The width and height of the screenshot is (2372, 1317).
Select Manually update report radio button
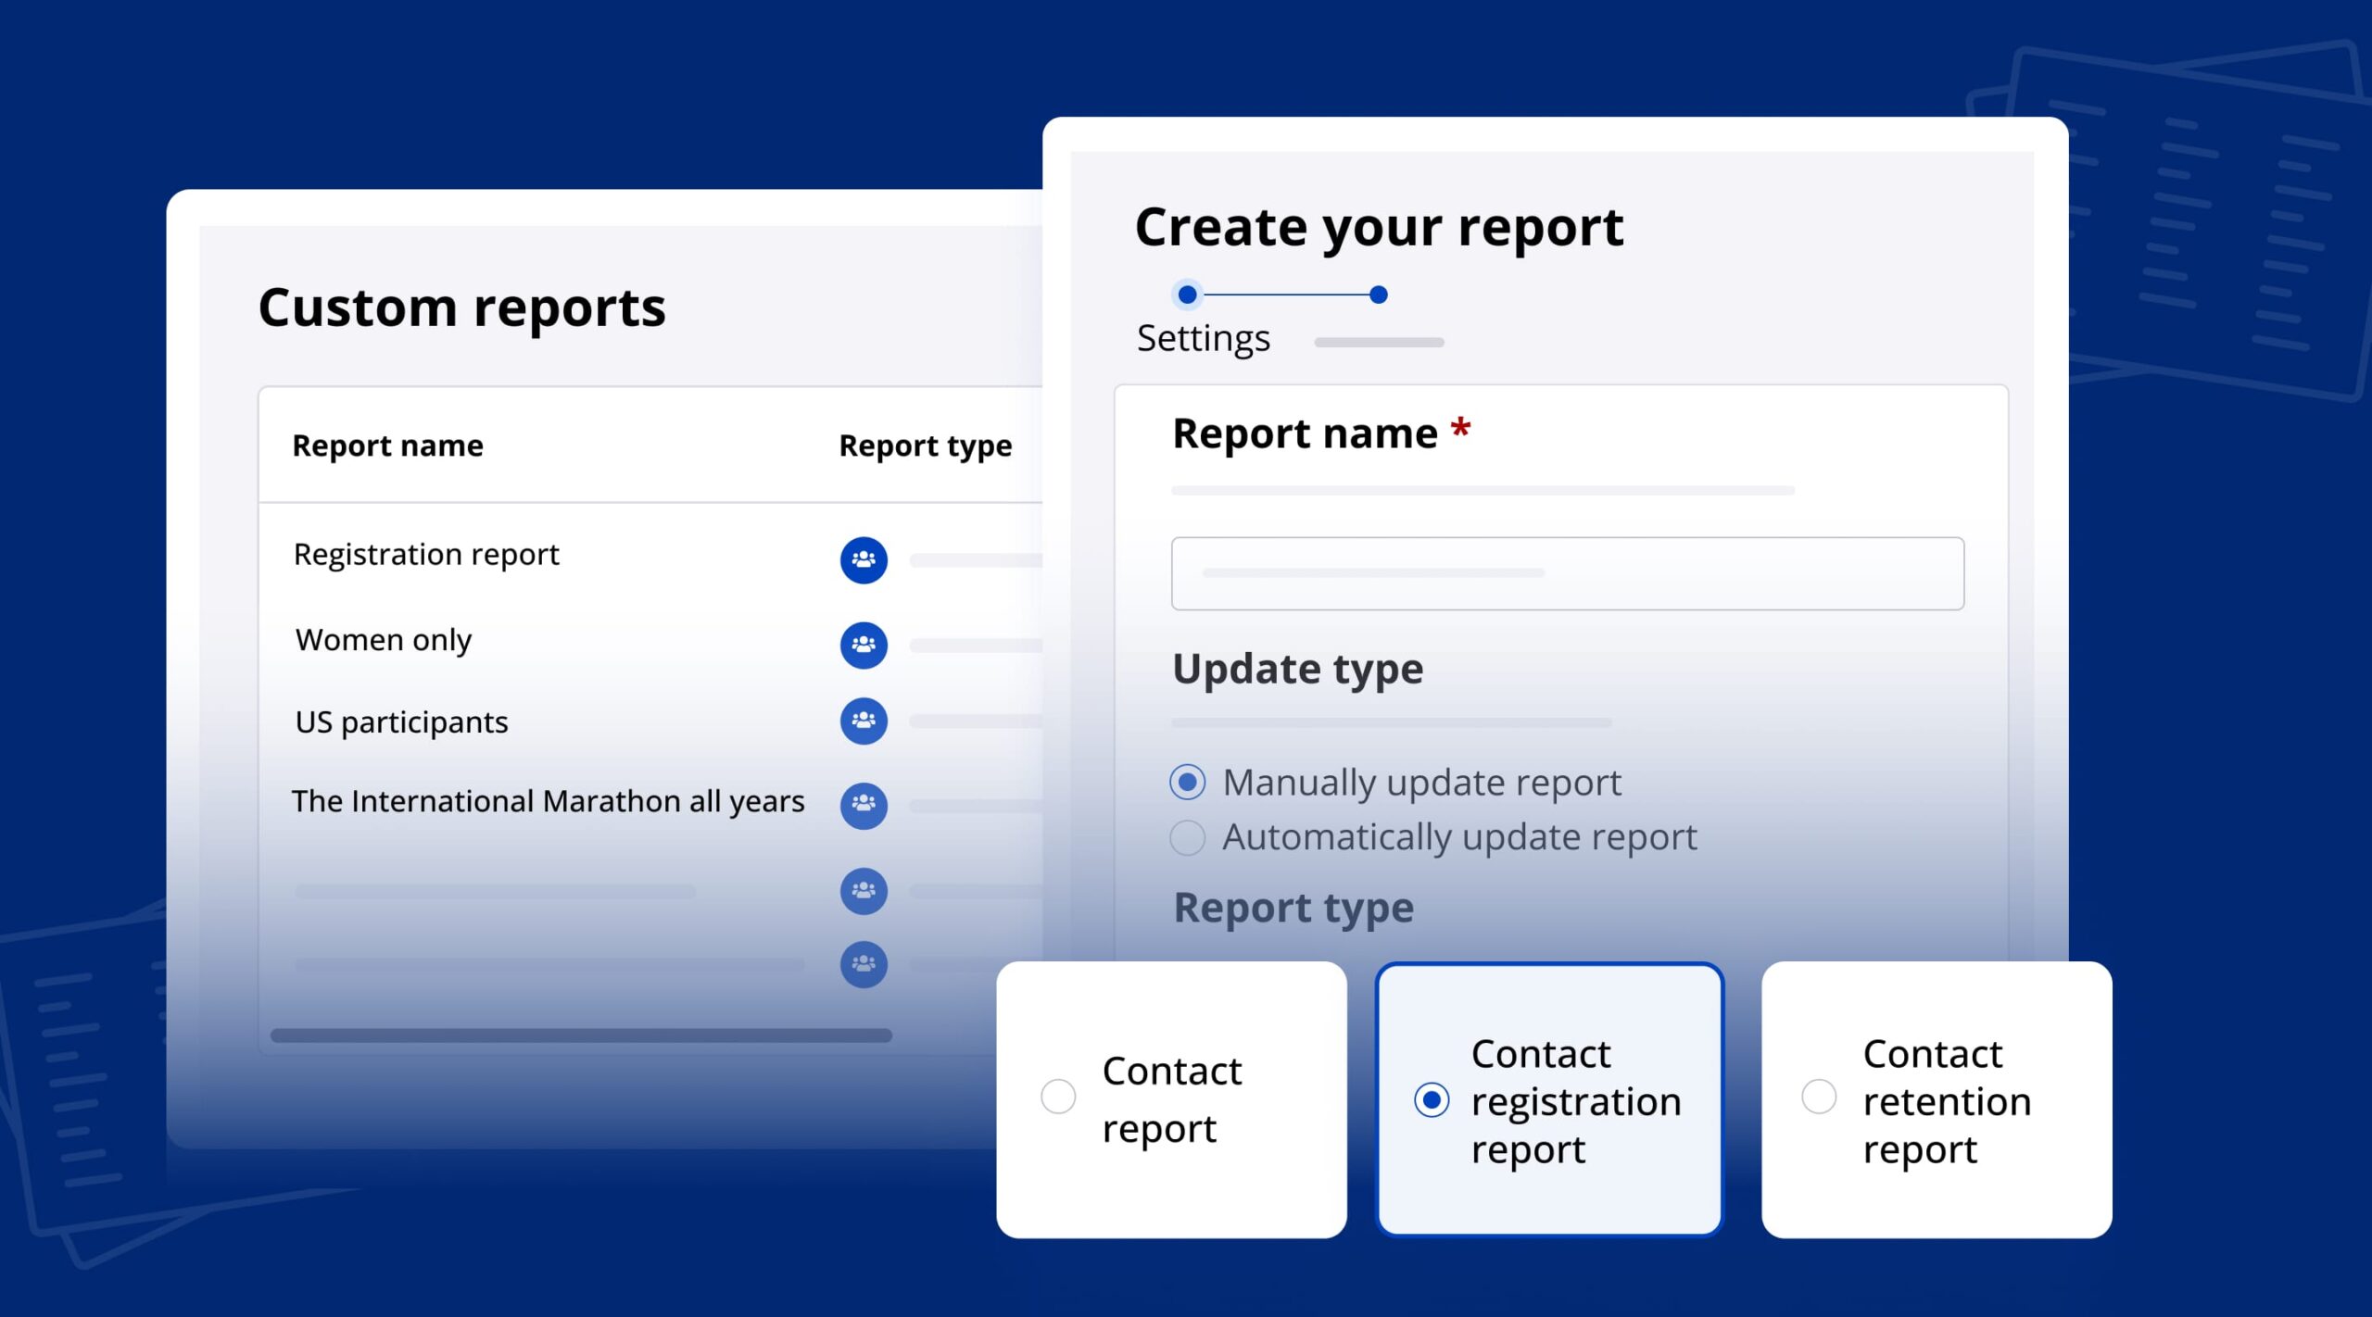click(1187, 783)
